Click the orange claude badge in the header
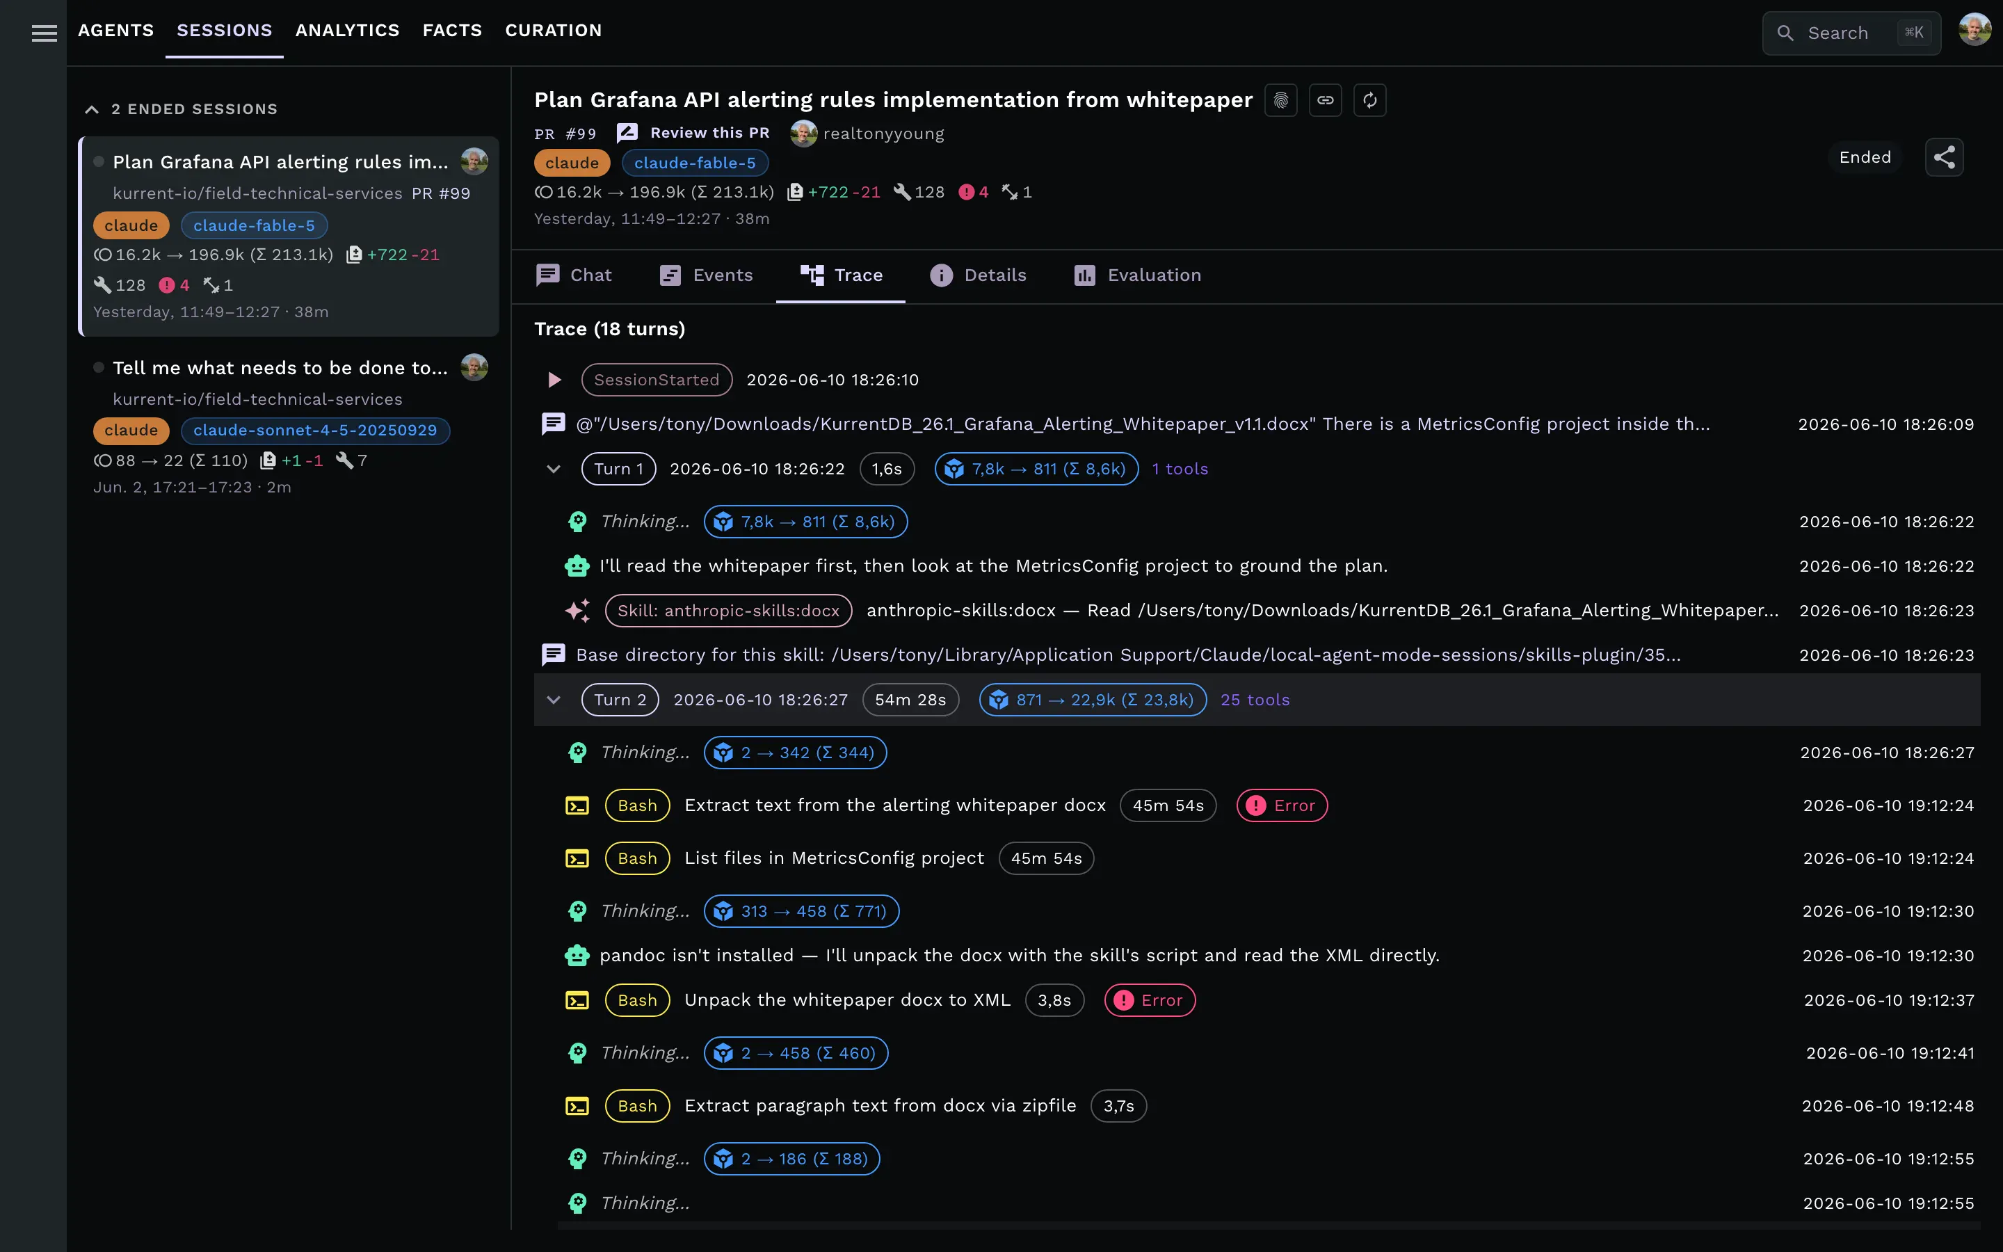 tap(572, 163)
